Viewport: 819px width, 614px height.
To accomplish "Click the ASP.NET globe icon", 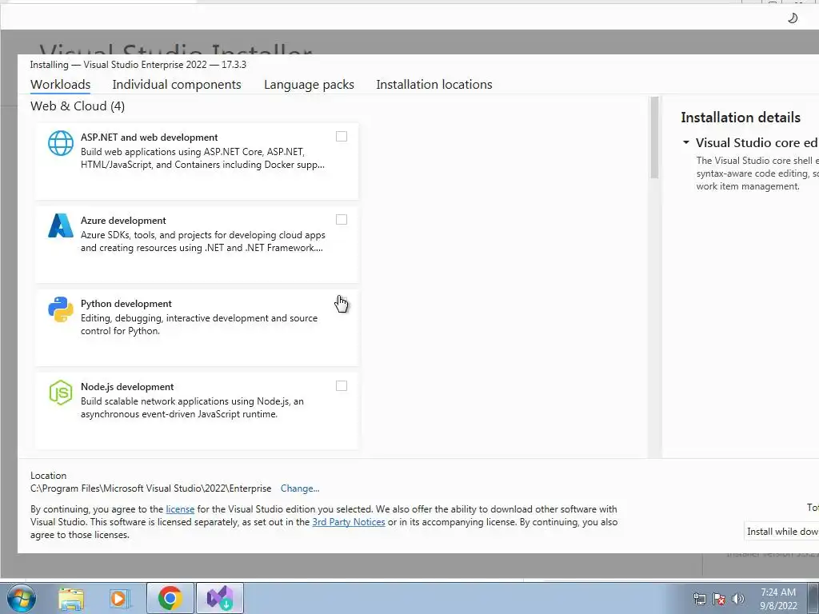I will 61,143.
